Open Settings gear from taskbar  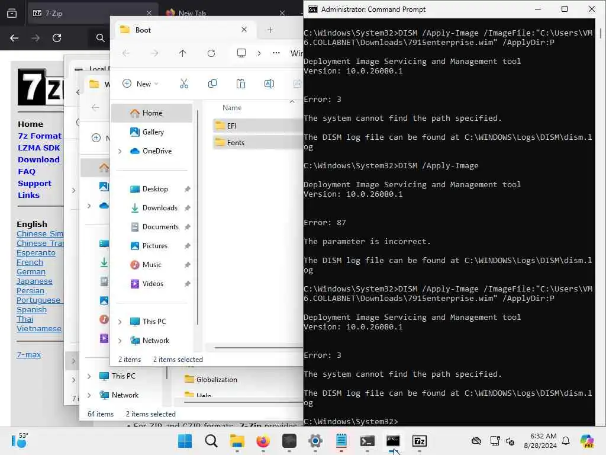pos(315,441)
